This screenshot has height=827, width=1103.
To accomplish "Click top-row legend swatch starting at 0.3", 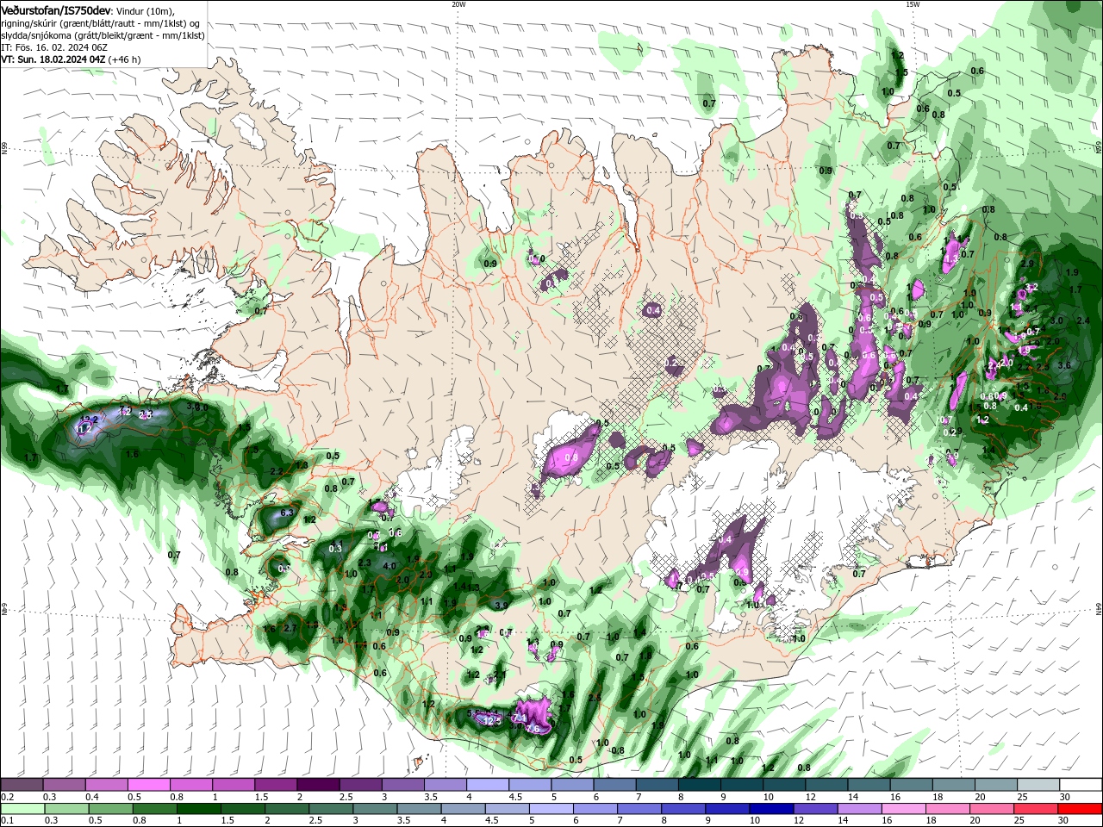I will coord(64,785).
